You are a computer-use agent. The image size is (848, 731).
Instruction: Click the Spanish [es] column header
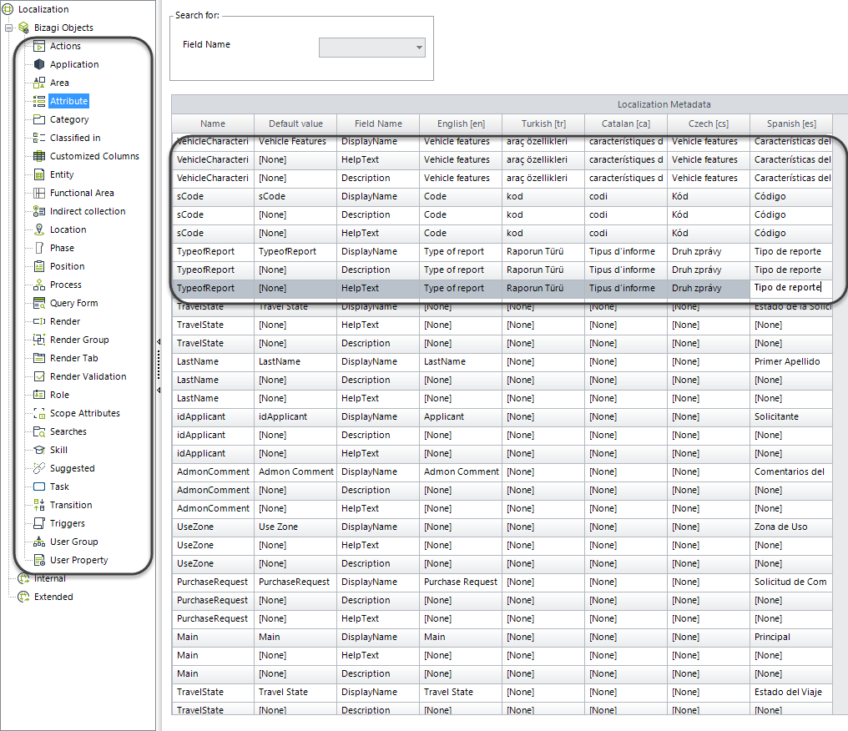[x=791, y=124]
